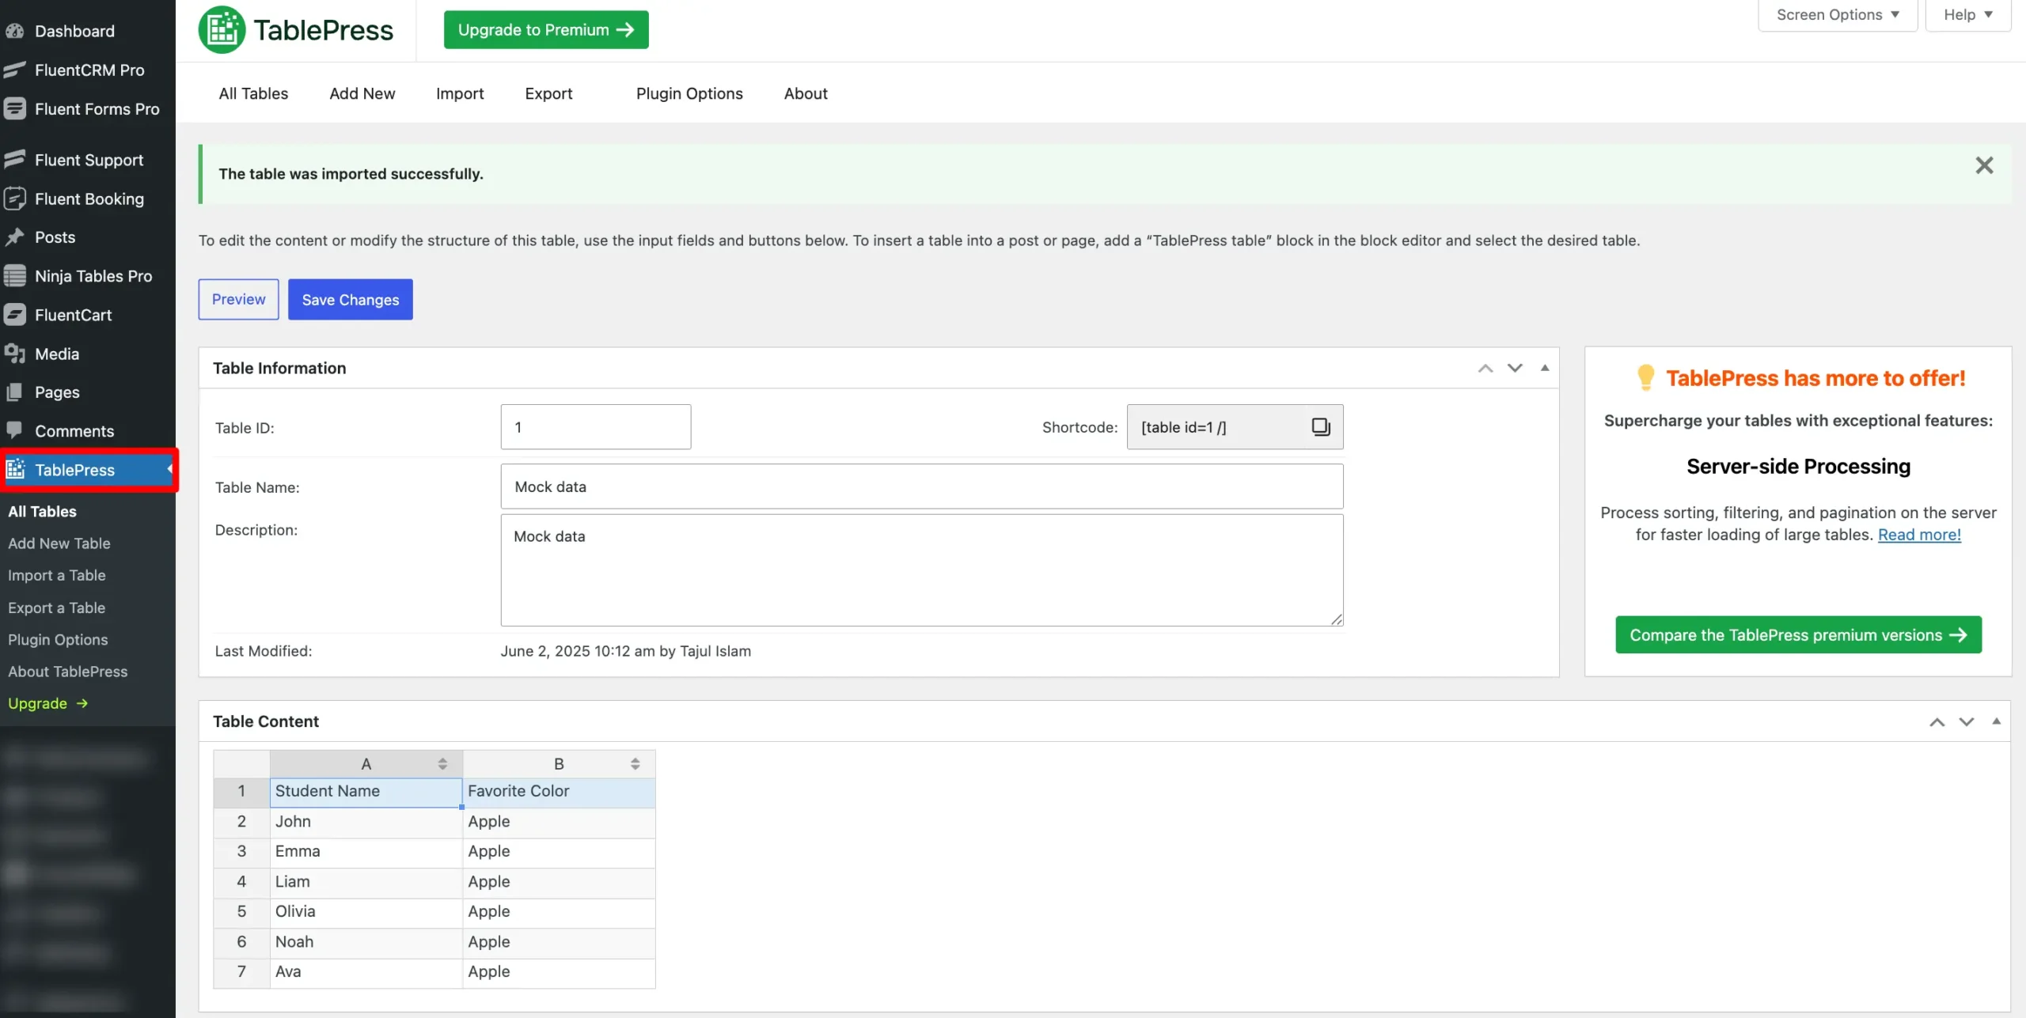Dismiss the import success notice
This screenshot has width=2026, height=1018.
[1984, 165]
